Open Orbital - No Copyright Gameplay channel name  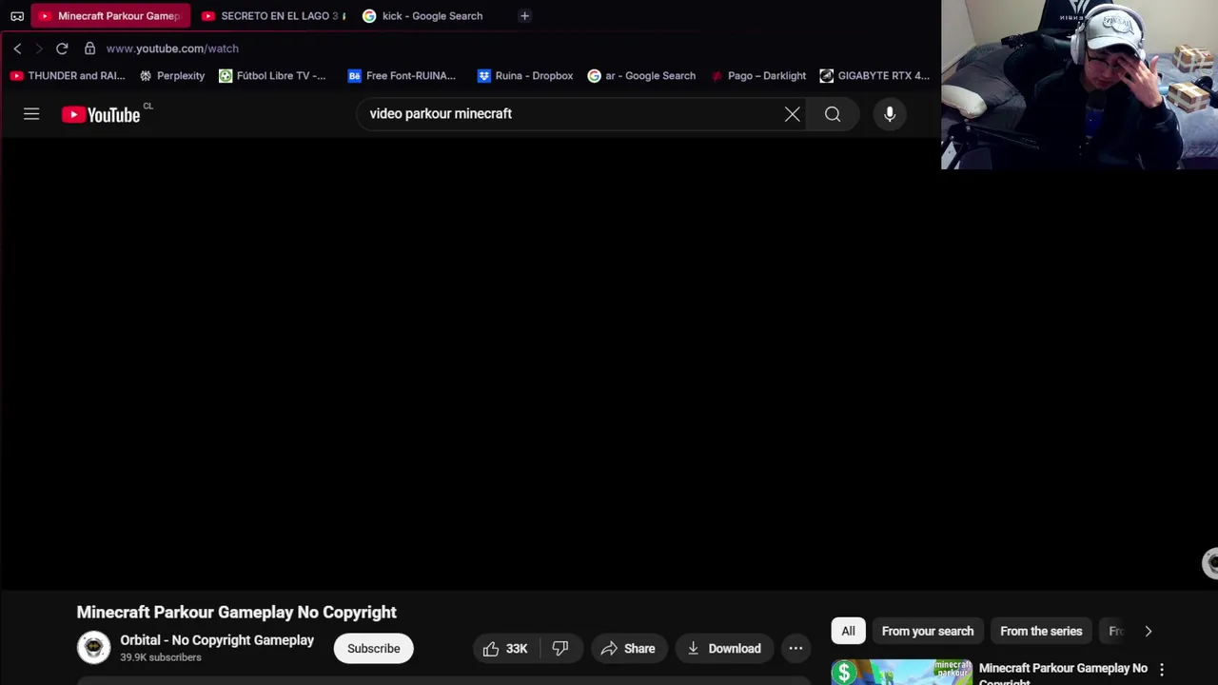(217, 640)
